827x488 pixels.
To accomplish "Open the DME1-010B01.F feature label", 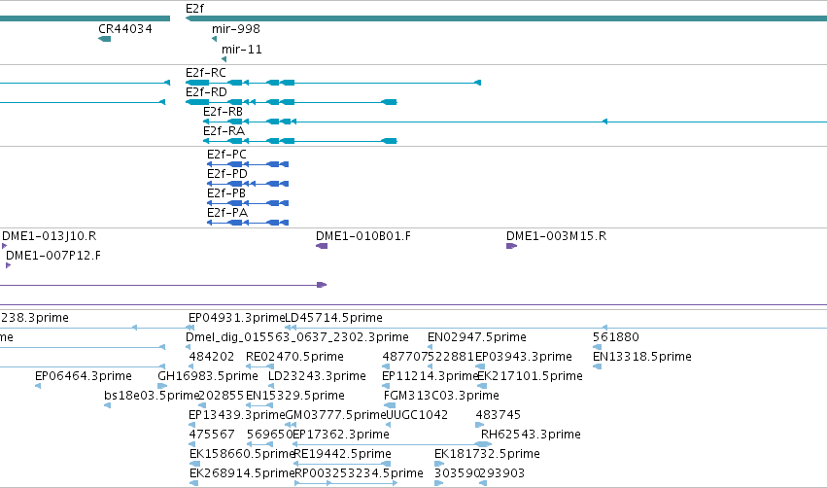I will coord(363,236).
